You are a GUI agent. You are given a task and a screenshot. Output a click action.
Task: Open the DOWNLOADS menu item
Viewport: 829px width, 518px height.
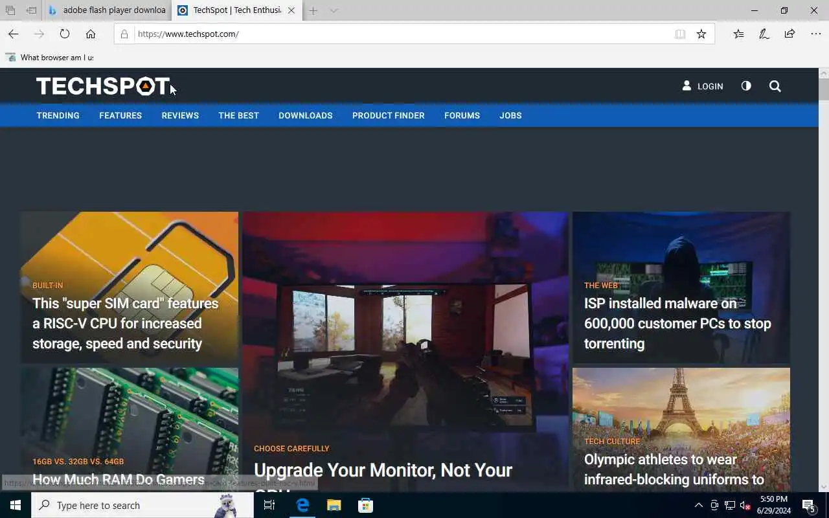tap(306, 115)
